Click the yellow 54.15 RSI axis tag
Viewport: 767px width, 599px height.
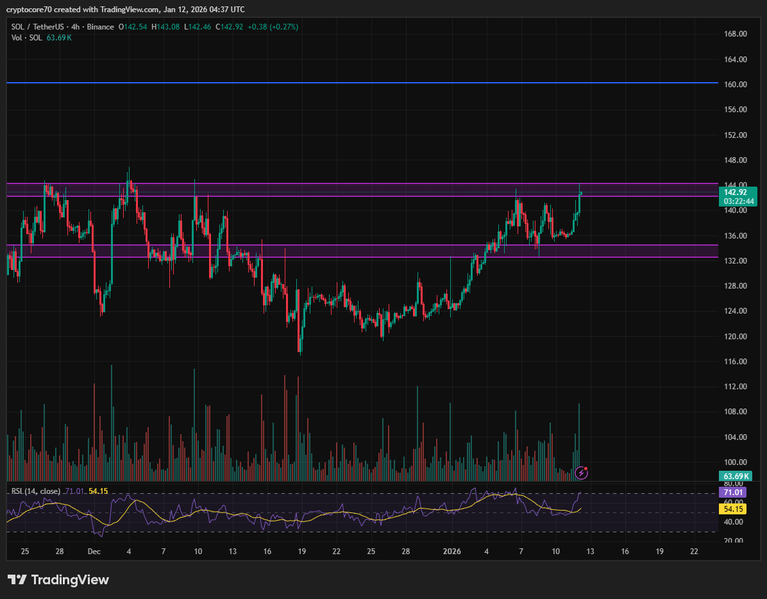733,509
